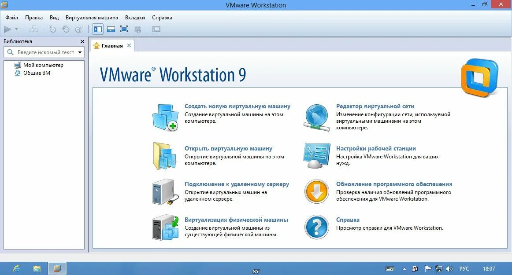The width and height of the screenshot is (512, 275).
Task: Open the Файл menu
Action: tap(12, 18)
